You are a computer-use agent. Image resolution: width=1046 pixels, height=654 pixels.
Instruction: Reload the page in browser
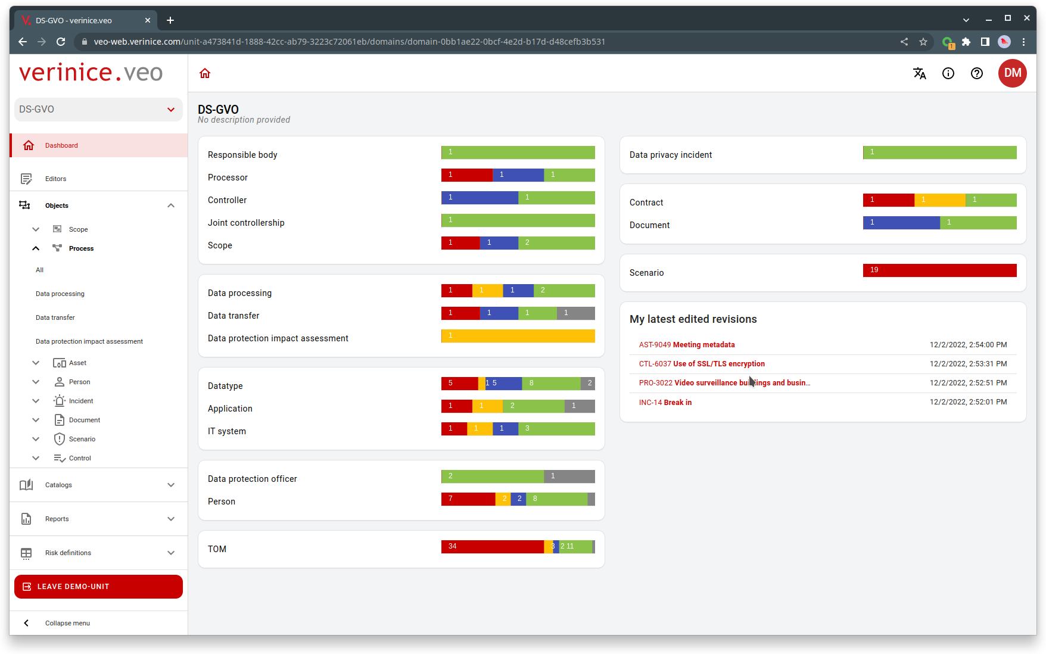[61, 42]
